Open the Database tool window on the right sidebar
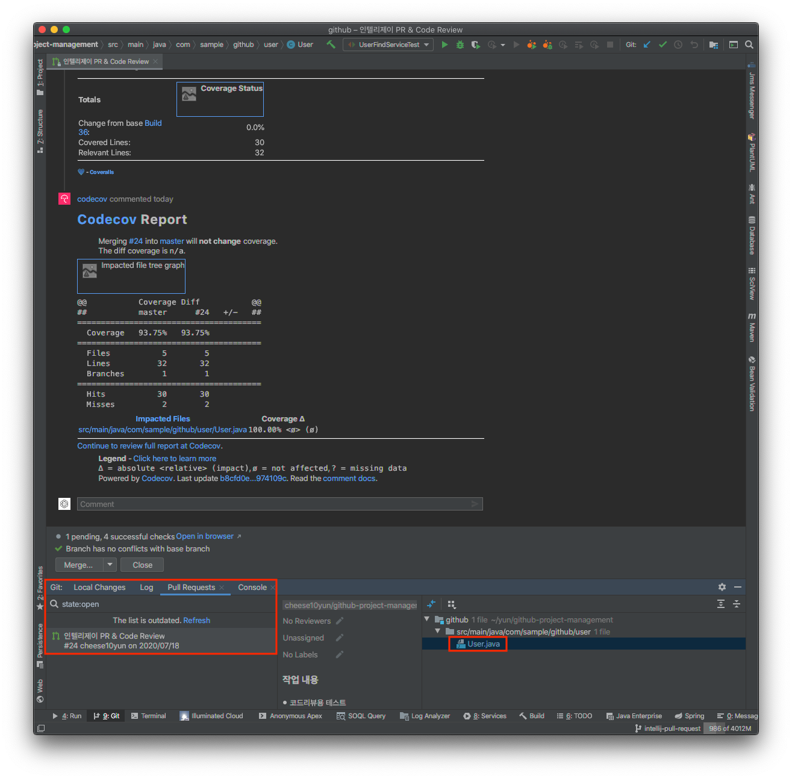The width and height of the screenshot is (792, 779). pos(752,235)
